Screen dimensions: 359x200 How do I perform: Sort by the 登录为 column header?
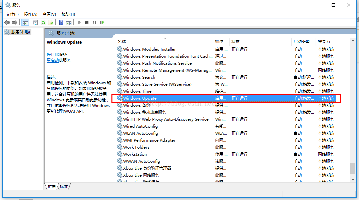[326, 41]
